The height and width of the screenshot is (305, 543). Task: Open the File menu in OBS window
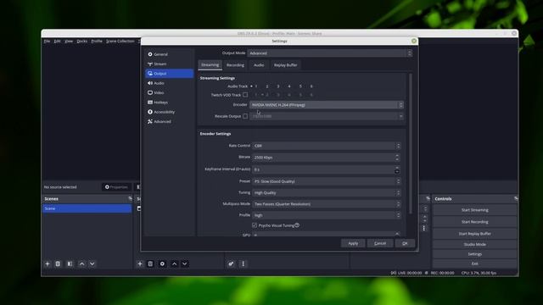click(47, 42)
